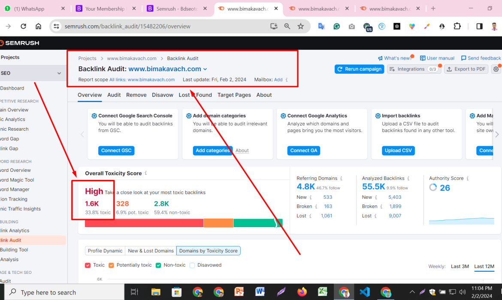Open Excel from the taskbar
This screenshot has height=300, width=502.
pos(322,292)
